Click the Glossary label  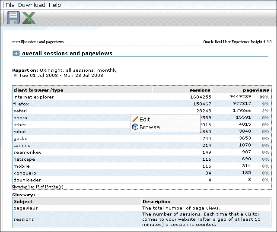(x=23, y=194)
